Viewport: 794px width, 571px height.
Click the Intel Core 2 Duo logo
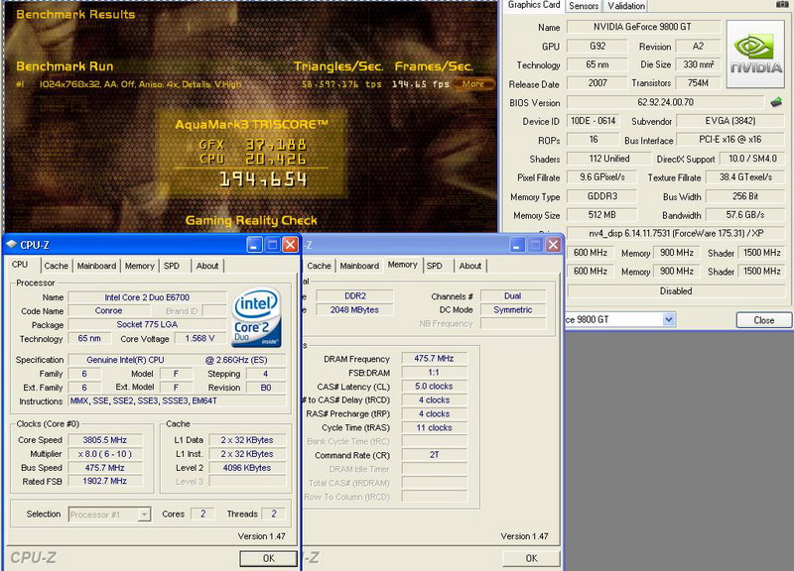(x=257, y=317)
